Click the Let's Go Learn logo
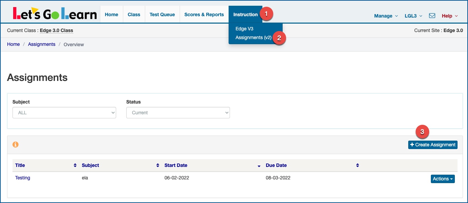Viewport: 468px width, 203px height. click(x=55, y=13)
